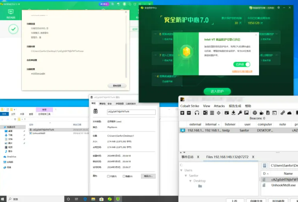Viewport: 298px width, 202px height.
Task: Check the hidden attribute checkbox
Action: [x=124, y=176]
